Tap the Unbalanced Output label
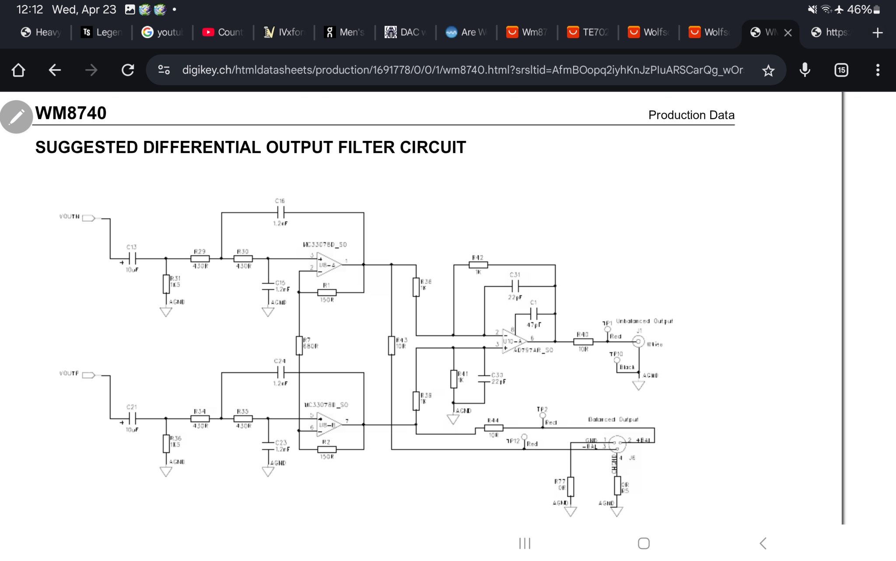 [644, 321]
